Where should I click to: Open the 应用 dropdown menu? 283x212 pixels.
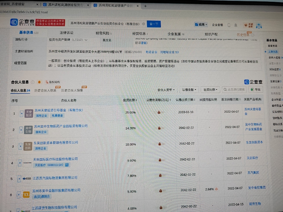(201, 25)
